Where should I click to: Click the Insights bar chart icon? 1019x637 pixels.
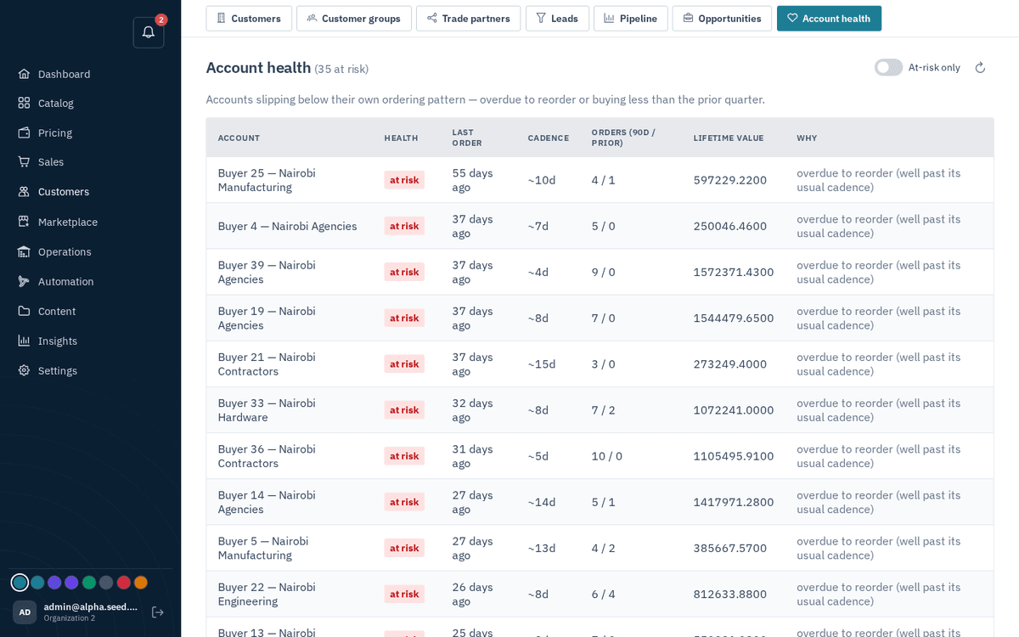24,341
